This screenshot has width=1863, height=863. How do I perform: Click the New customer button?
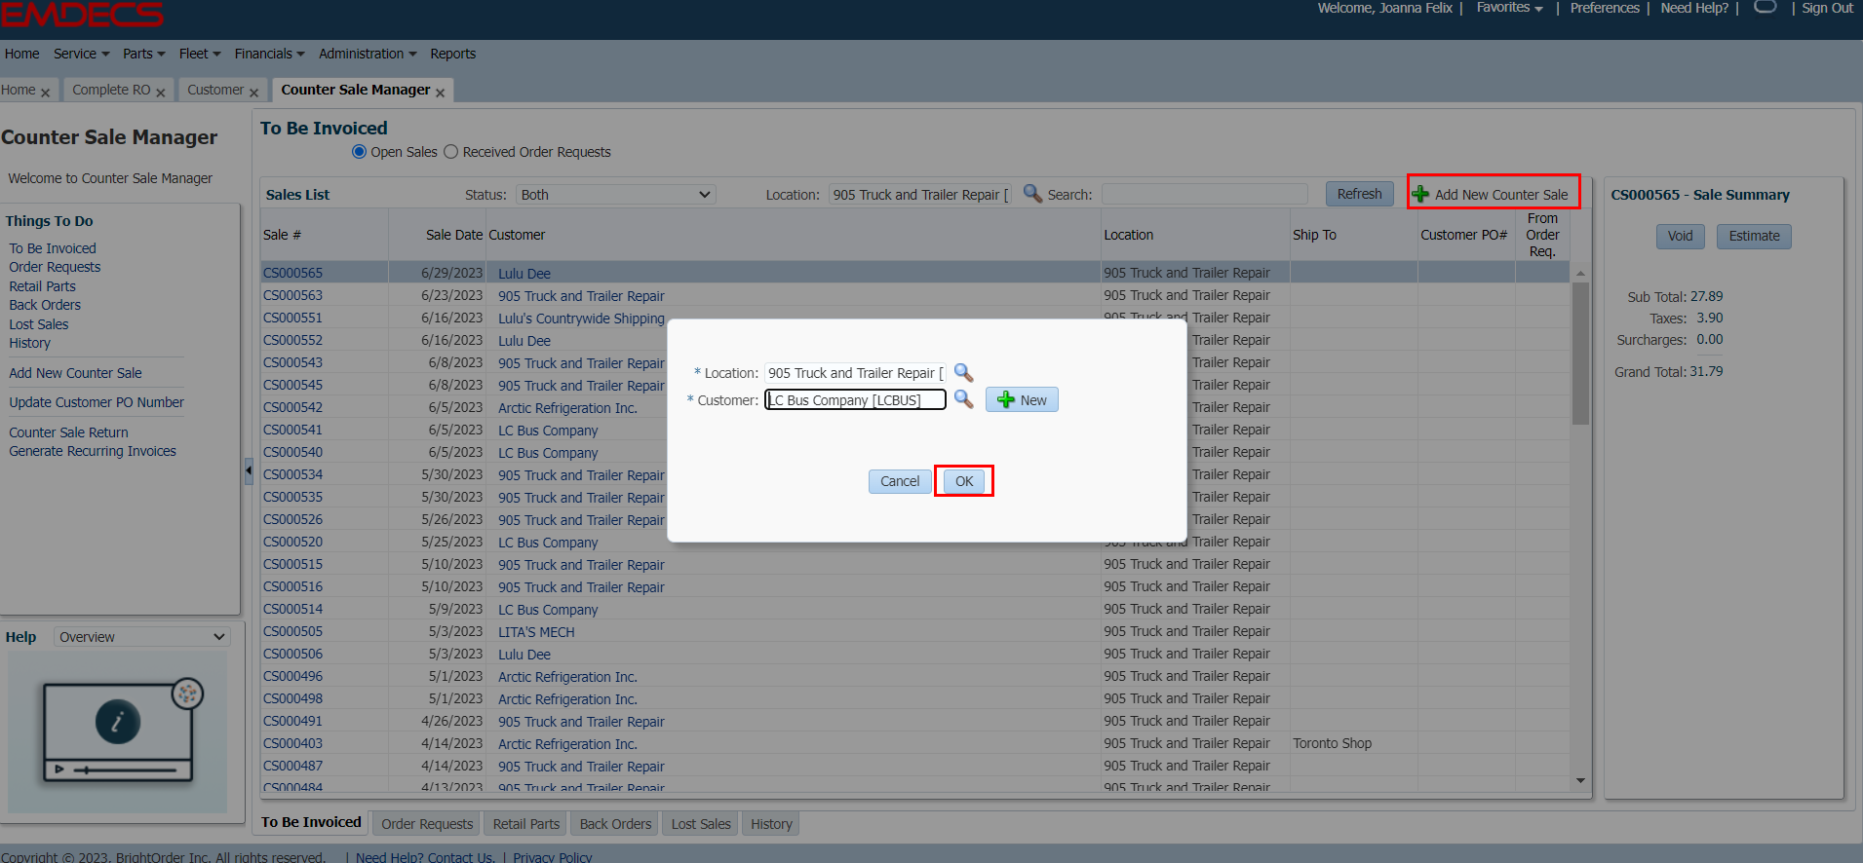1022,400
